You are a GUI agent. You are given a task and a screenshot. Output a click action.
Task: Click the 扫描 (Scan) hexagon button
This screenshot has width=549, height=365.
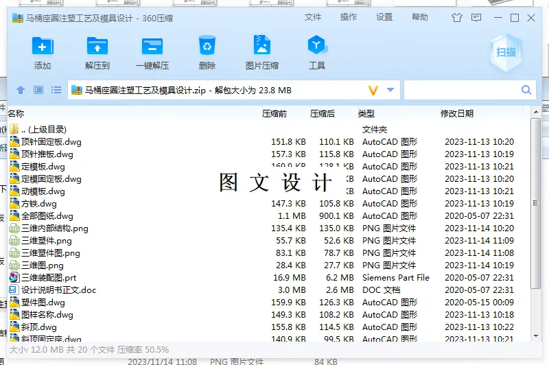(x=506, y=52)
